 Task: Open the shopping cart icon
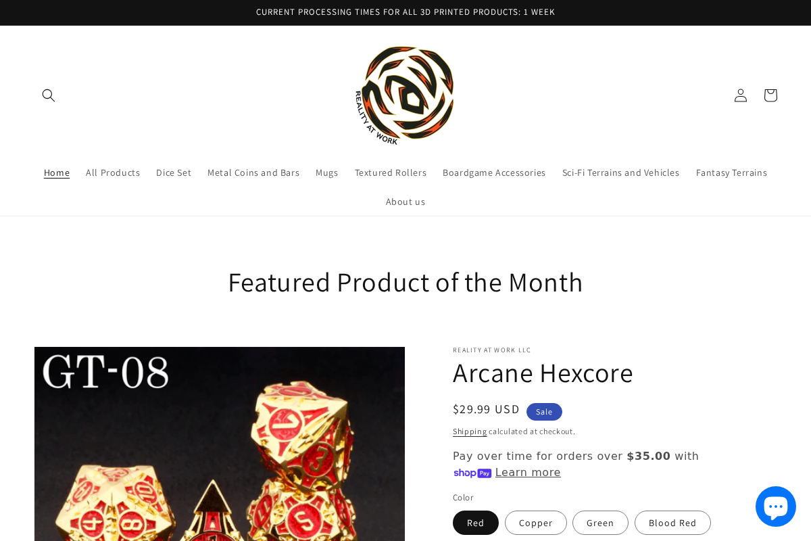click(770, 95)
